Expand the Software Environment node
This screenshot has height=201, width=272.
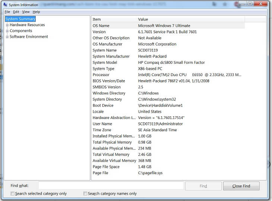coord(7,37)
